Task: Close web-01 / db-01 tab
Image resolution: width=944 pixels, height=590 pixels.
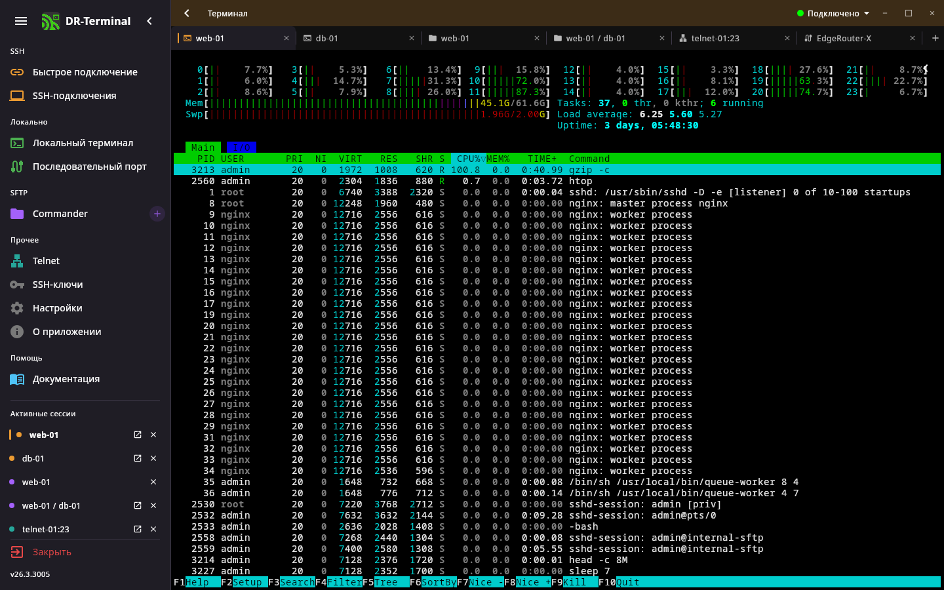Action: 662,38
